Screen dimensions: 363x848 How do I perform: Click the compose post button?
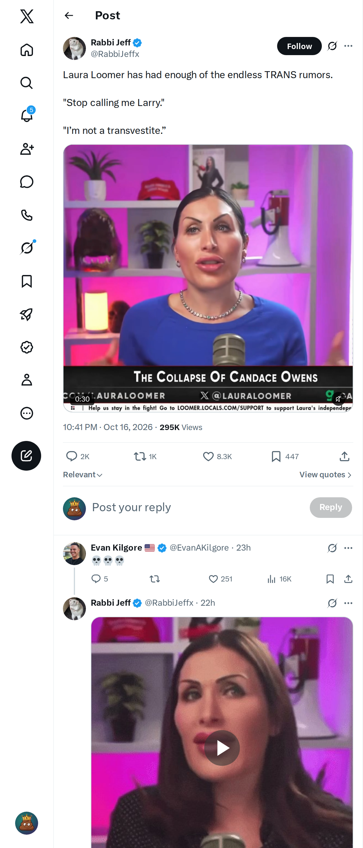coord(26,455)
